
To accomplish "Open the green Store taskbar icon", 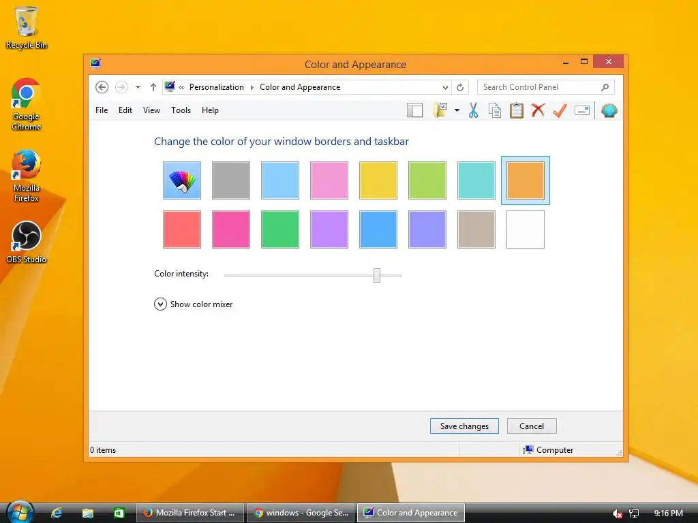I will (x=119, y=513).
